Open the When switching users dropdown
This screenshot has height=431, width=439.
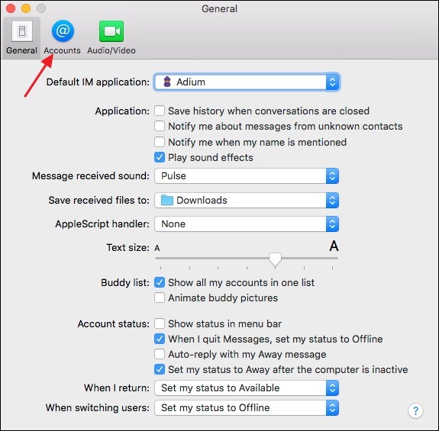point(247,408)
